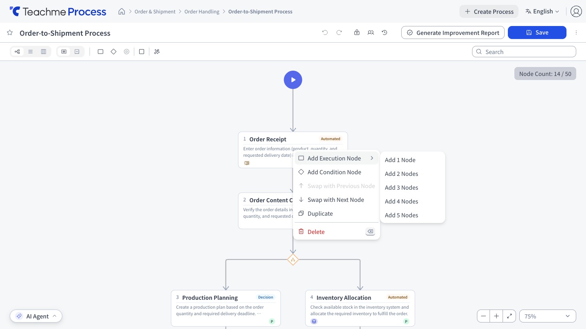Open the three-dot more options menu
This screenshot has height=329, width=586.
(576, 32)
